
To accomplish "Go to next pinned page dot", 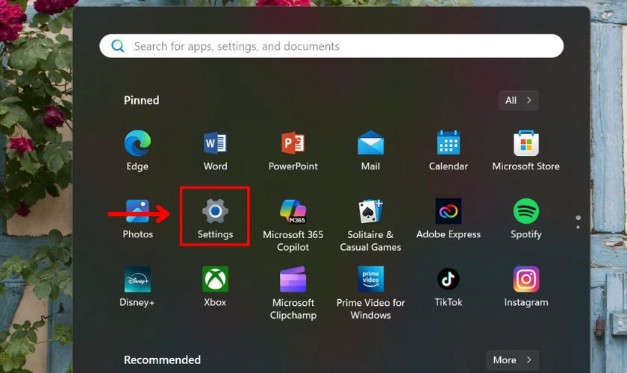I will click(578, 228).
